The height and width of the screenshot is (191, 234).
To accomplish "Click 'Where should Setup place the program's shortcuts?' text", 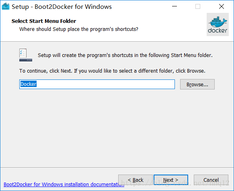I will point(79,29).
